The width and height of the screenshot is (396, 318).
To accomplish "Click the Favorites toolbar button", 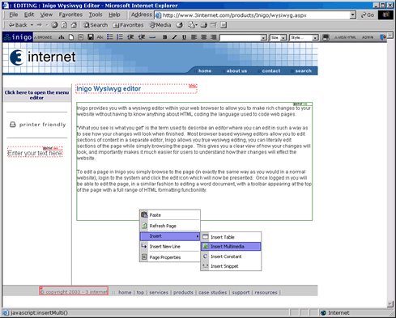I will (x=129, y=25).
